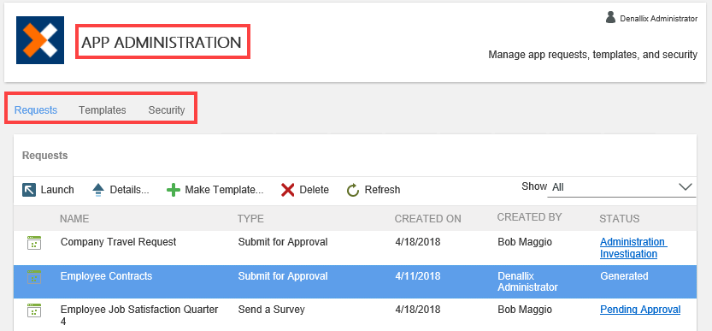
Task: Sort by the NAME column header
Action: (x=74, y=219)
